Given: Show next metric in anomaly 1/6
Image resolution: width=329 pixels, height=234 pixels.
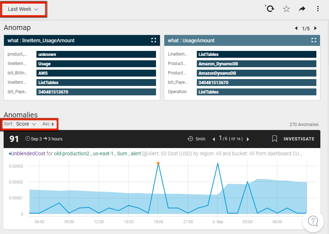Looking at the screenshot, I should tap(248, 139).
